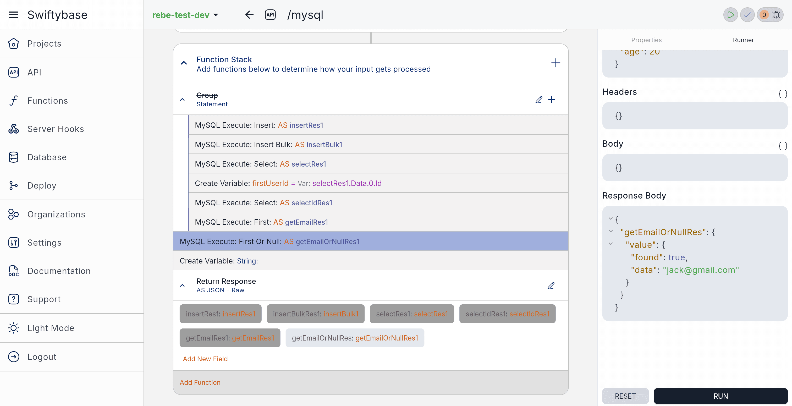Collapse the Function Stack section

pyautogui.click(x=184, y=63)
